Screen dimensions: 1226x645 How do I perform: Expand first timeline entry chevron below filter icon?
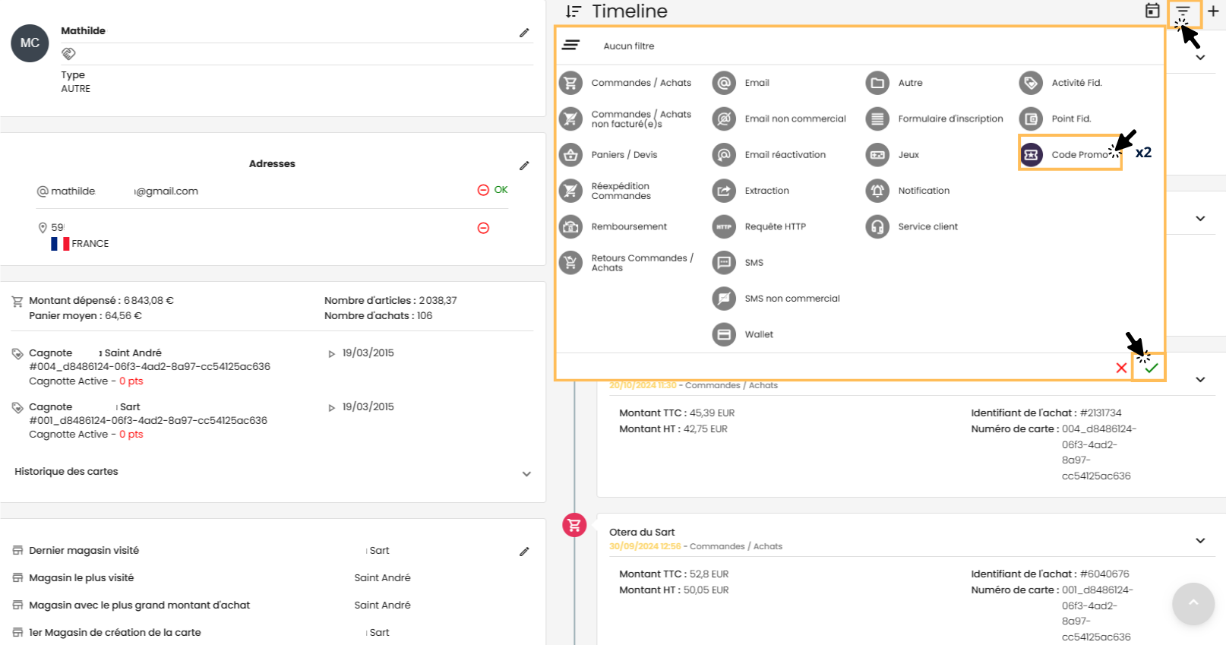tap(1200, 58)
